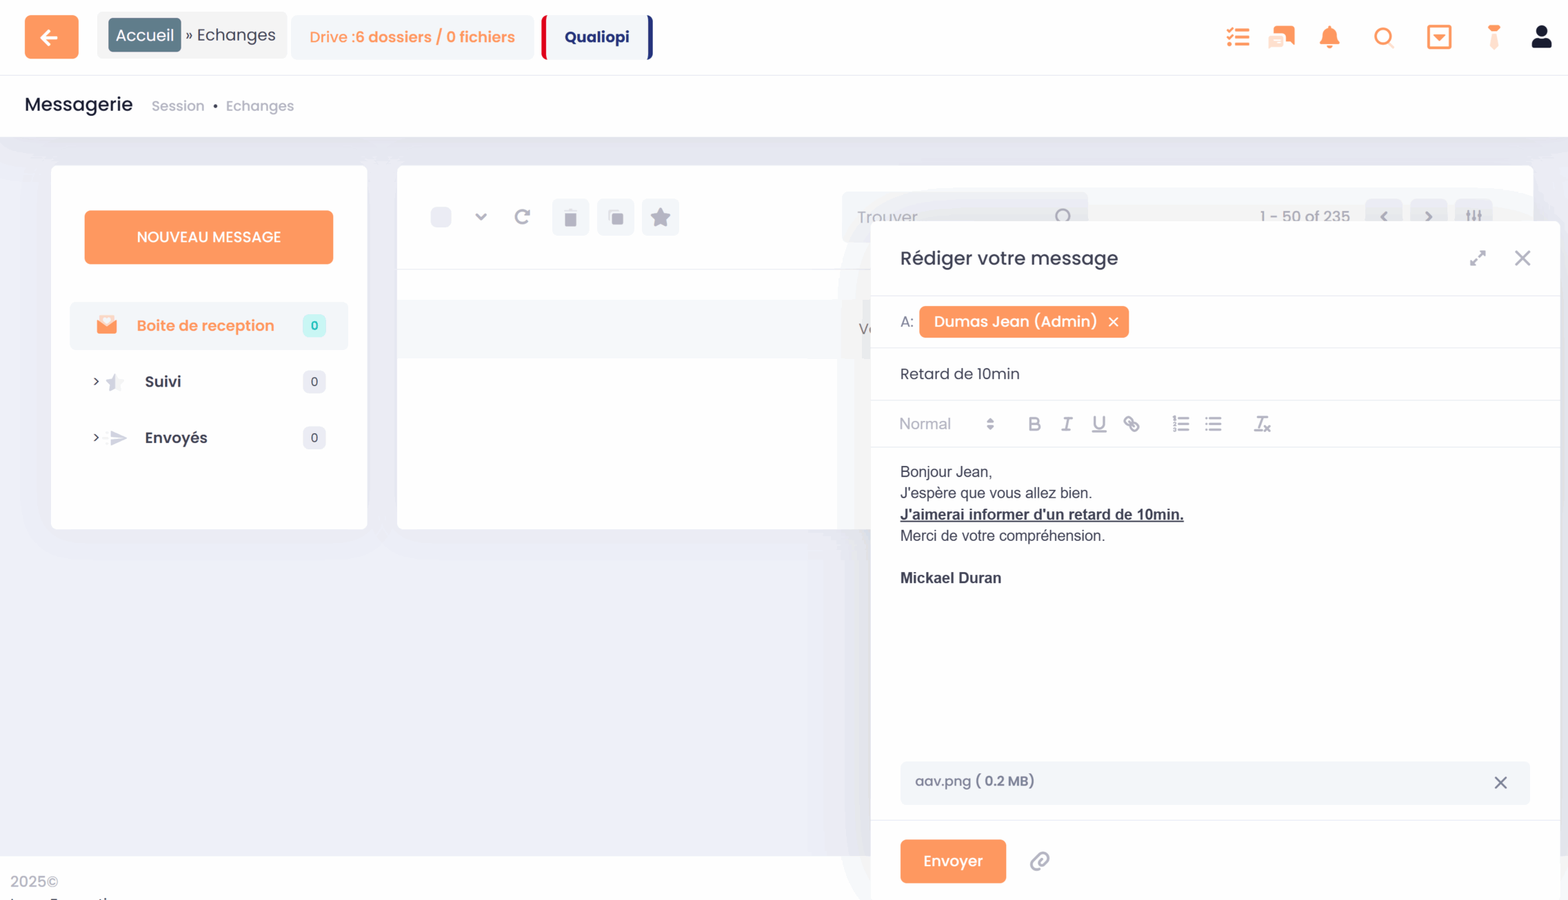Open the Boite de reception folder
The image size is (1568, 900).
[x=205, y=325]
